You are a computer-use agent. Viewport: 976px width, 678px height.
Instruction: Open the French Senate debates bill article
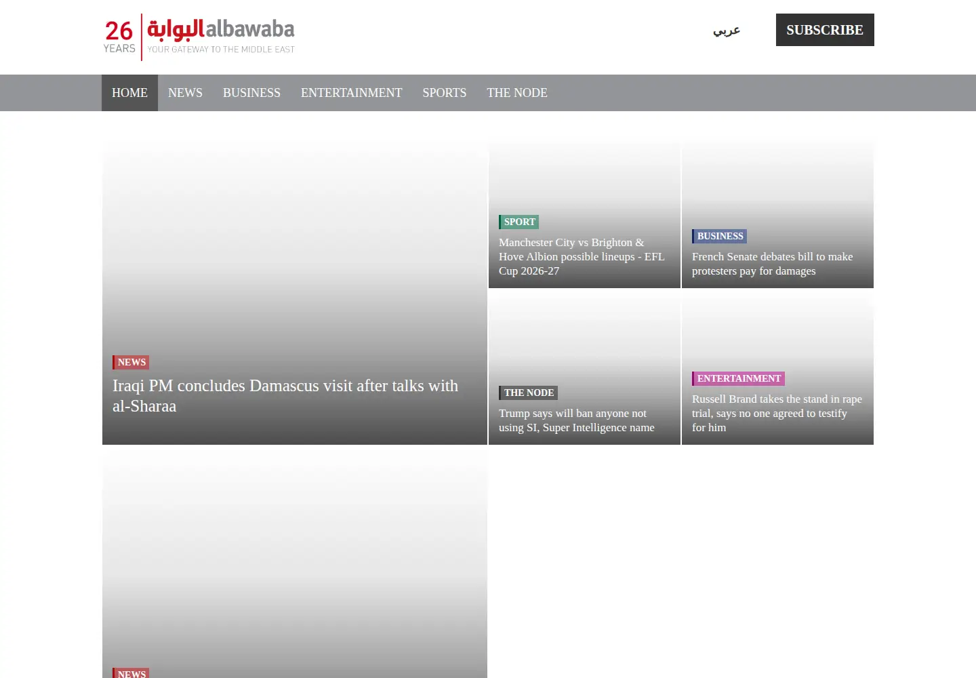click(773, 264)
